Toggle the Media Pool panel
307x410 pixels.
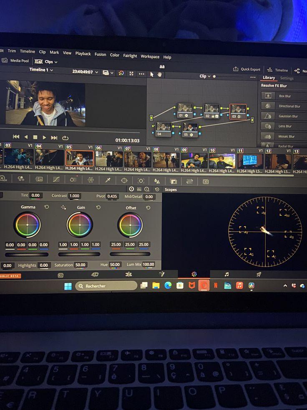click(15, 61)
